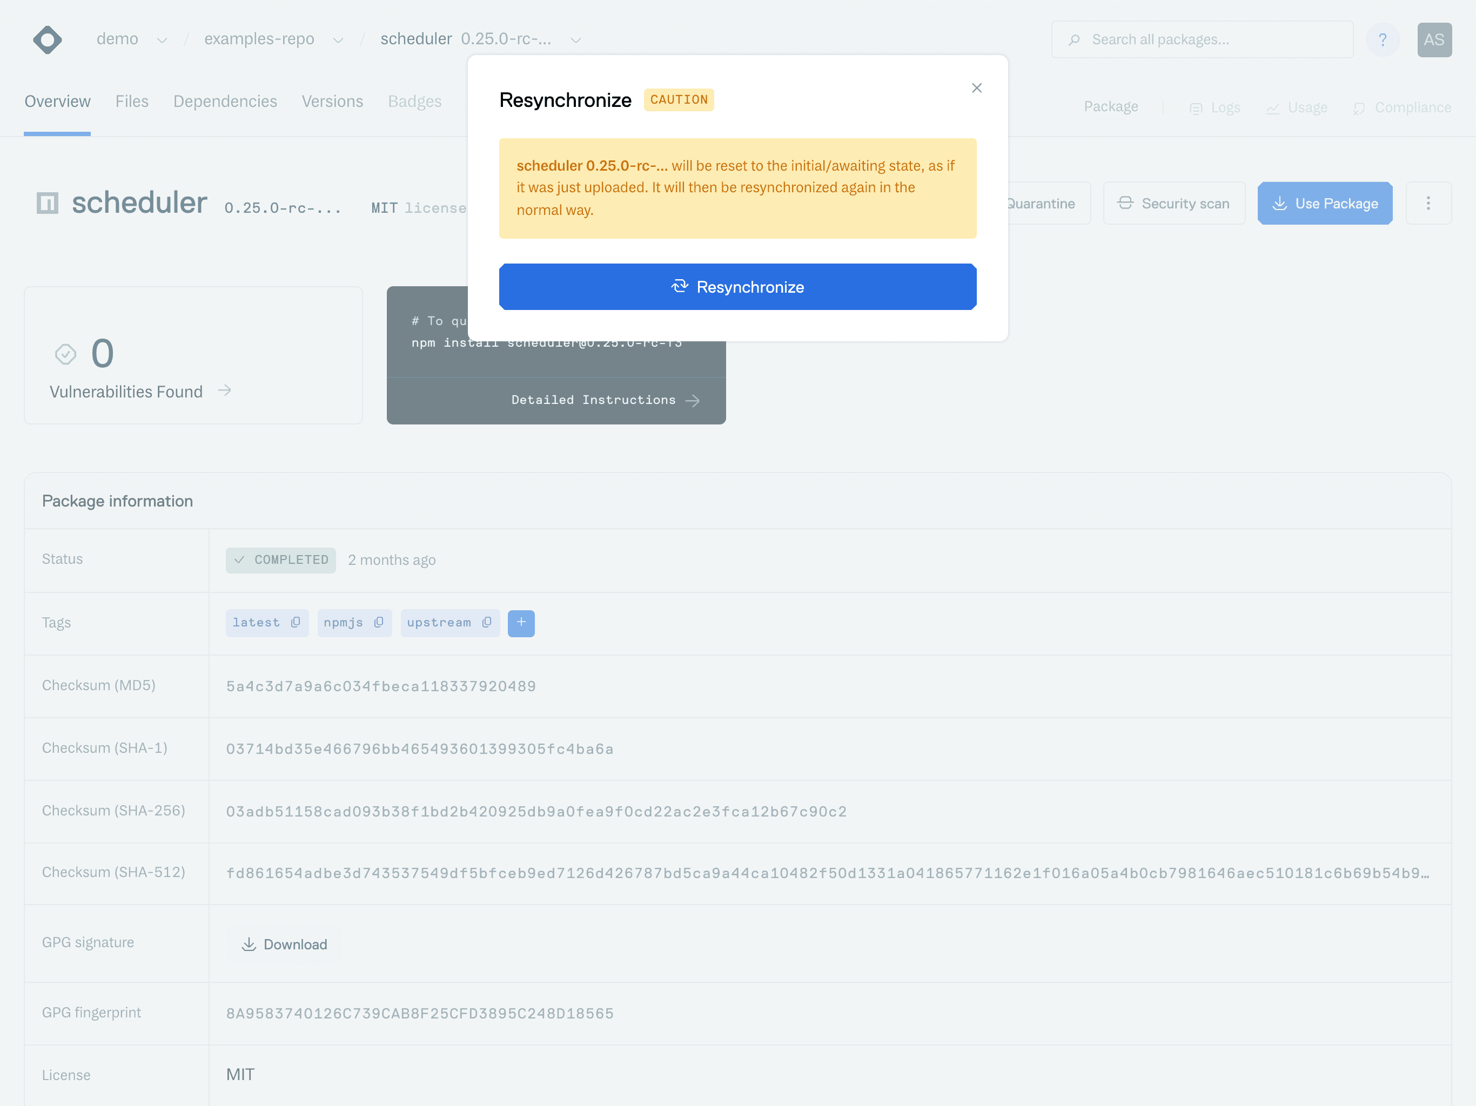The image size is (1476, 1106).
Task: Go to the Versions tab
Action: click(x=332, y=102)
